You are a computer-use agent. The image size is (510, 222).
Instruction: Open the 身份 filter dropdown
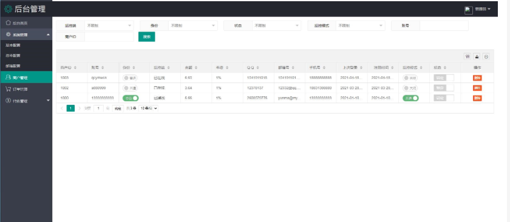193,25
